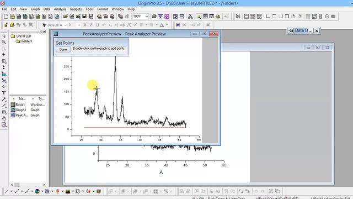
Task: Click the Print icon in the toolbar
Action: point(154,16)
